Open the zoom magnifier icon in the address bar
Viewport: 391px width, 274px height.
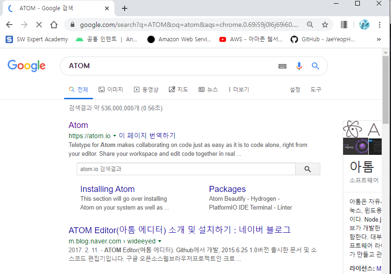pos(310,25)
